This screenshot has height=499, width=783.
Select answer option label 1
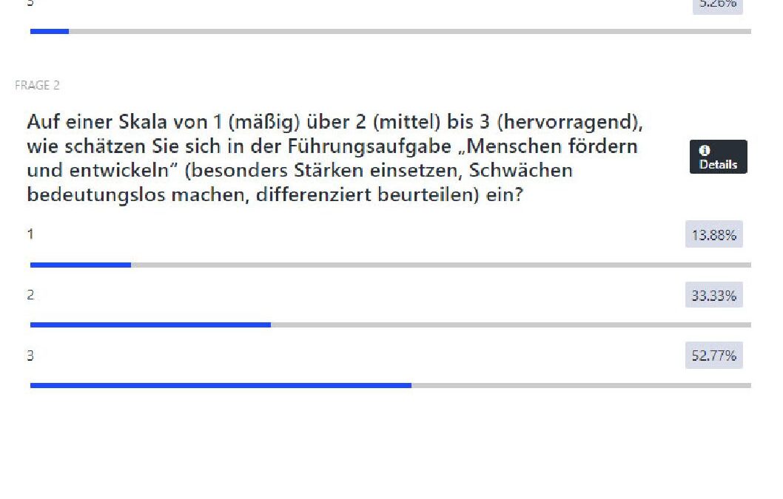click(30, 234)
